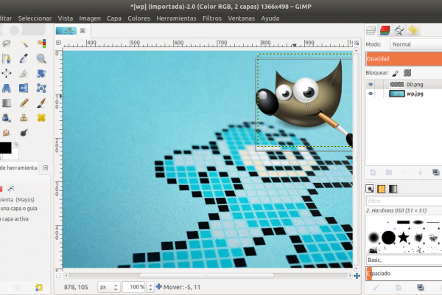
Task: Duplicate layer using layers panel button
Action: [x=436, y=172]
